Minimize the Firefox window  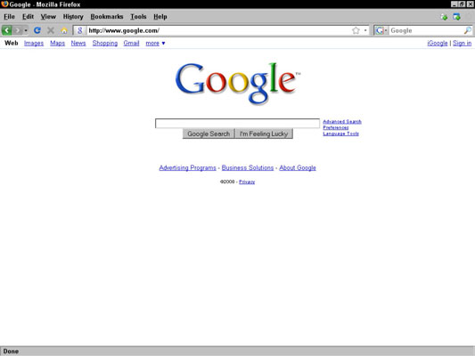point(454,4)
